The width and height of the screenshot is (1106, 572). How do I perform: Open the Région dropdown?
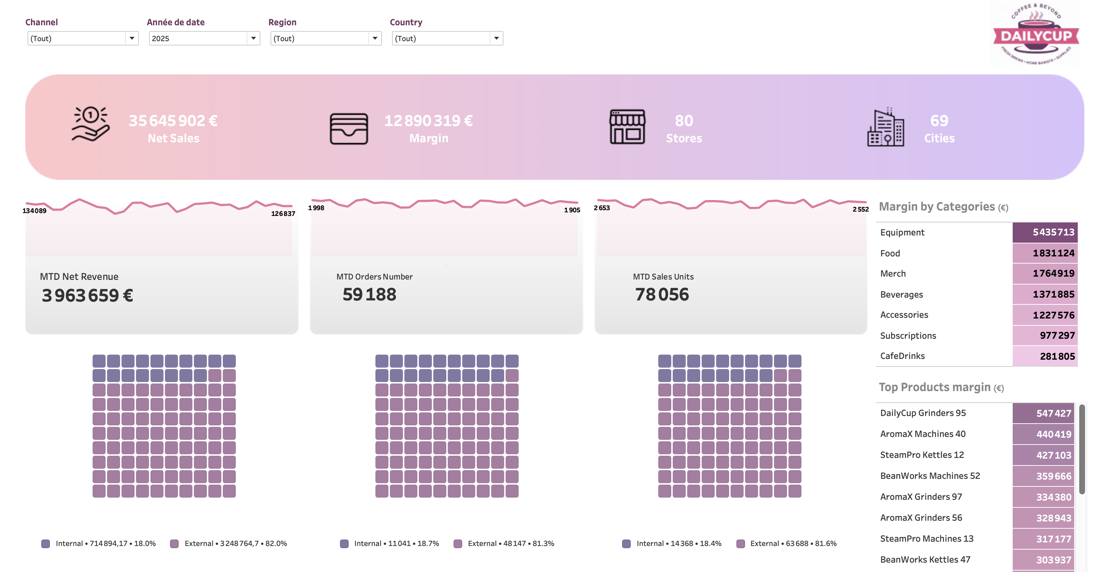tap(375, 38)
